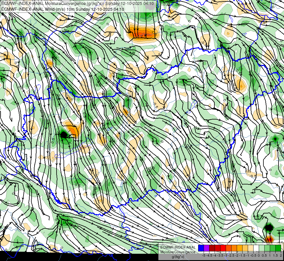Image resolution: width=284 pixels, height=261 pixels.
Task: Select the red swatch between -4 and -3.5
Action: click(218, 248)
